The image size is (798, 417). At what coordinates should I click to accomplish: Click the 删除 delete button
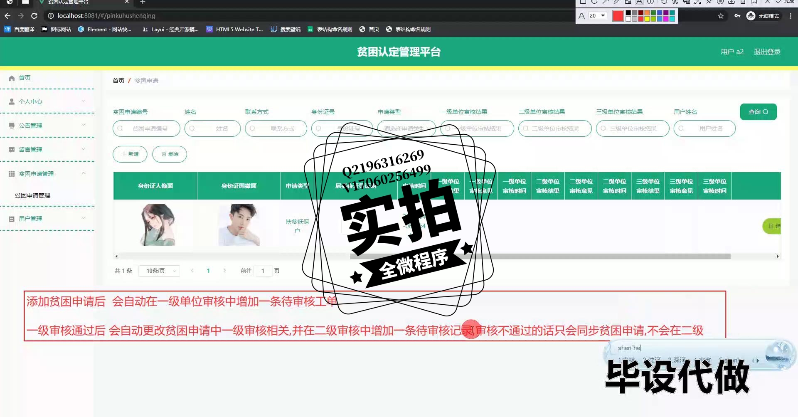[170, 154]
